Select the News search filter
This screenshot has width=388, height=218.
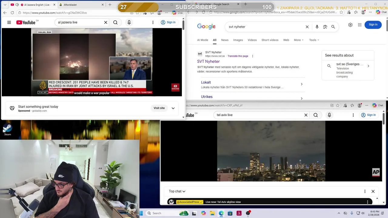(225, 40)
